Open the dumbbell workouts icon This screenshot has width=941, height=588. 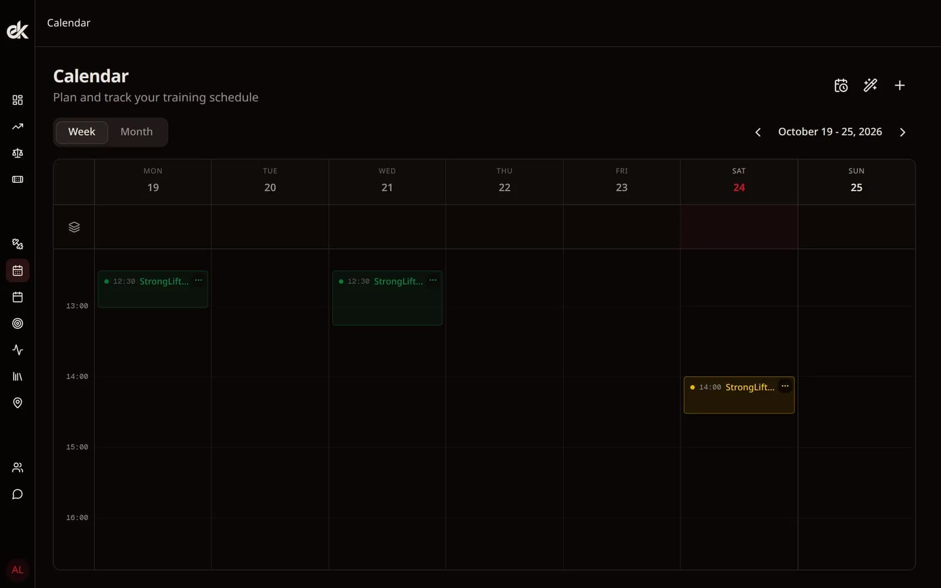(18, 244)
